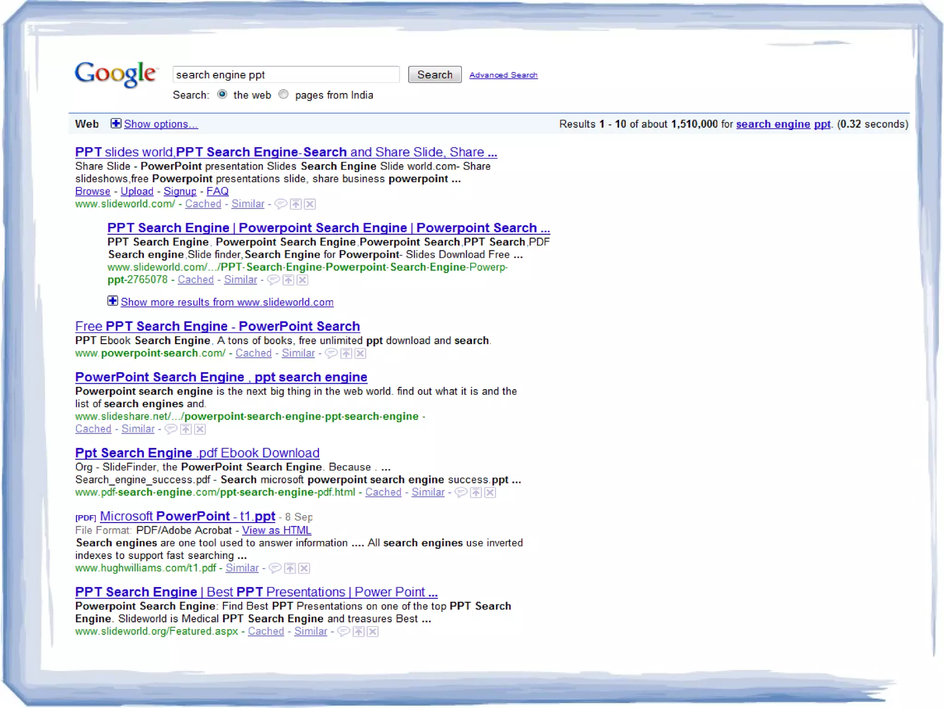Viewport: 944px width, 708px height.
Task: Click 'View as HTML' link
Action: (277, 530)
